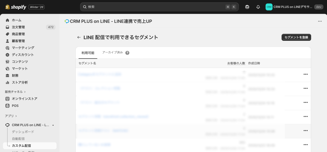
Task: Click the finance bank icon
Action: tap(7, 75)
